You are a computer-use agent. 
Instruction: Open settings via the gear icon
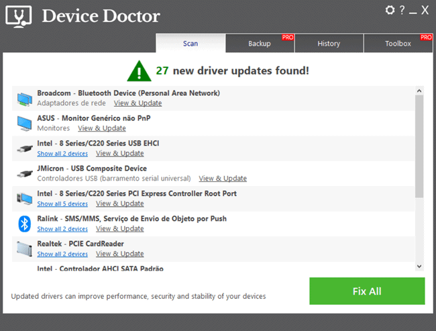(x=390, y=10)
